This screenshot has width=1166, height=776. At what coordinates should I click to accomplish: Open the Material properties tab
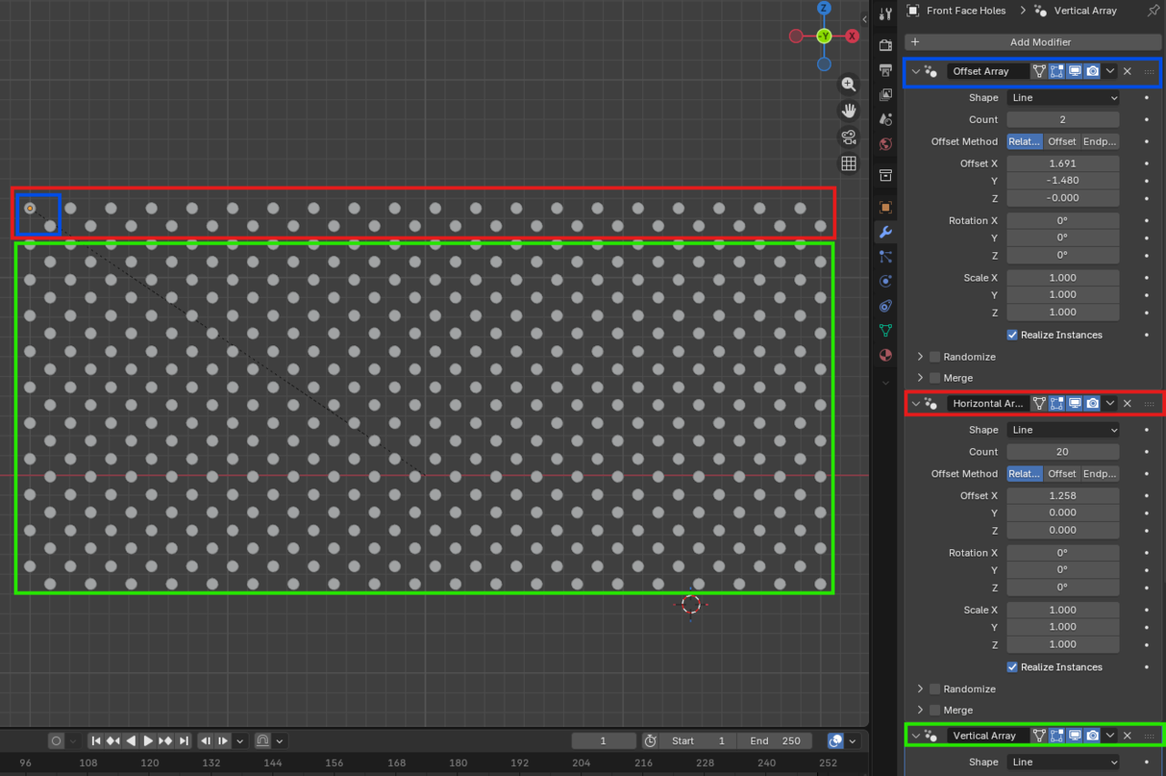pos(885,355)
